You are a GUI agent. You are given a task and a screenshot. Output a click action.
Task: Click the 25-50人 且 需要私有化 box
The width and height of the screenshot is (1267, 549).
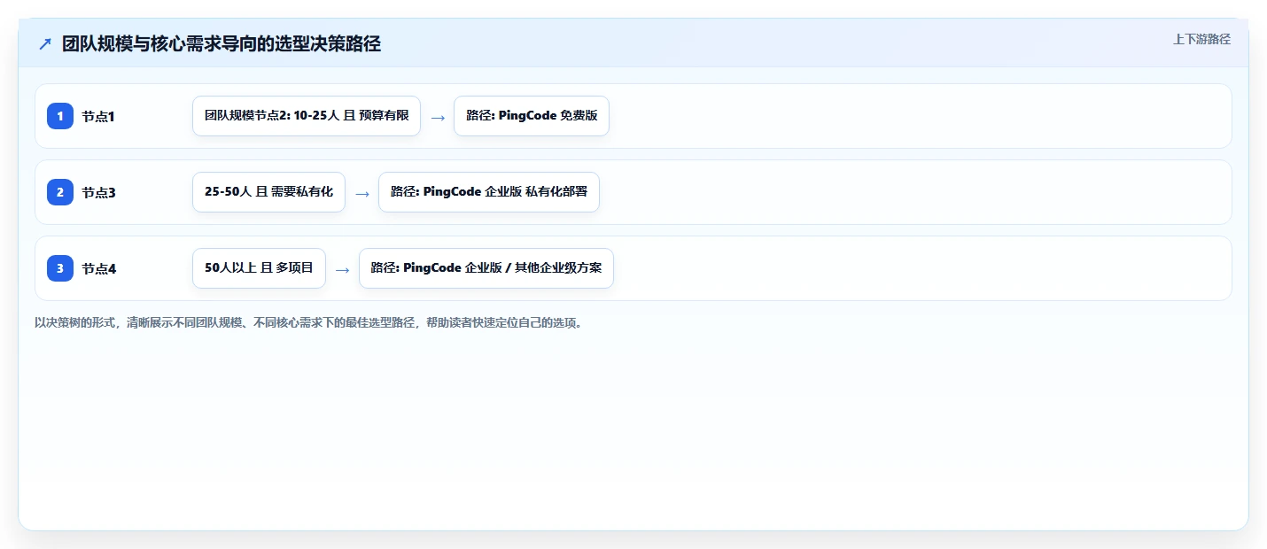point(269,192)
